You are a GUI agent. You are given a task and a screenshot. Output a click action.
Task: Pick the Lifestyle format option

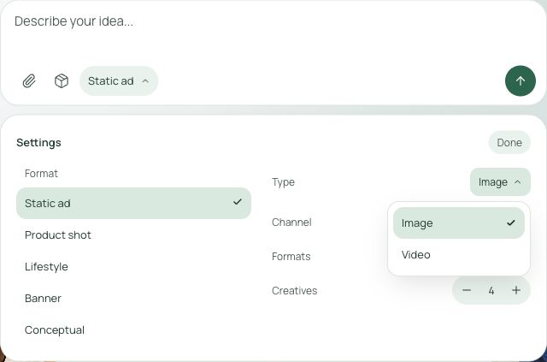pyautogui.click(x=133, y=267)
